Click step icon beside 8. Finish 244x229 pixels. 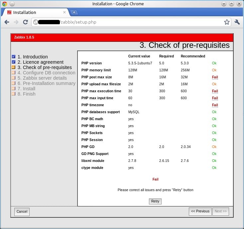coord(14,94)
